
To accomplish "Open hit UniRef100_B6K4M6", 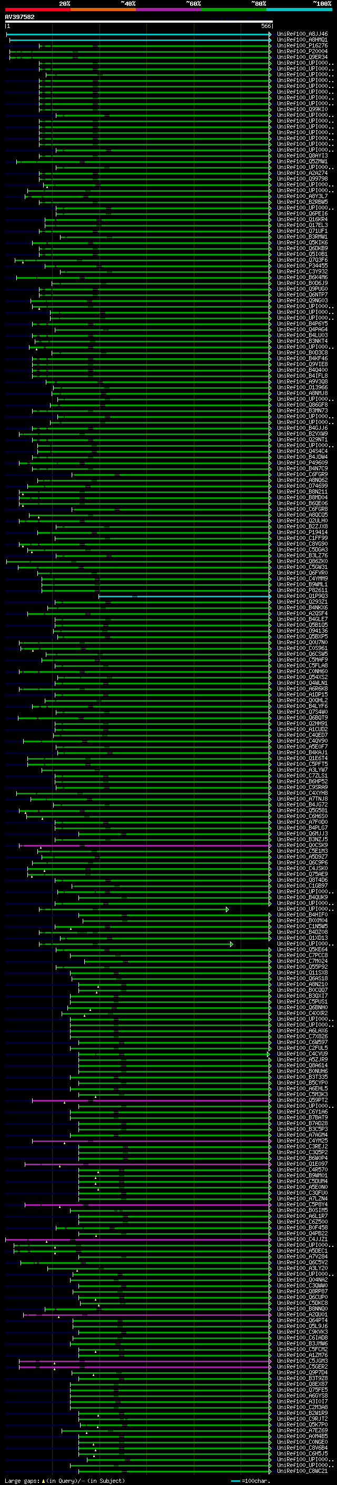I will pos(302,277).
